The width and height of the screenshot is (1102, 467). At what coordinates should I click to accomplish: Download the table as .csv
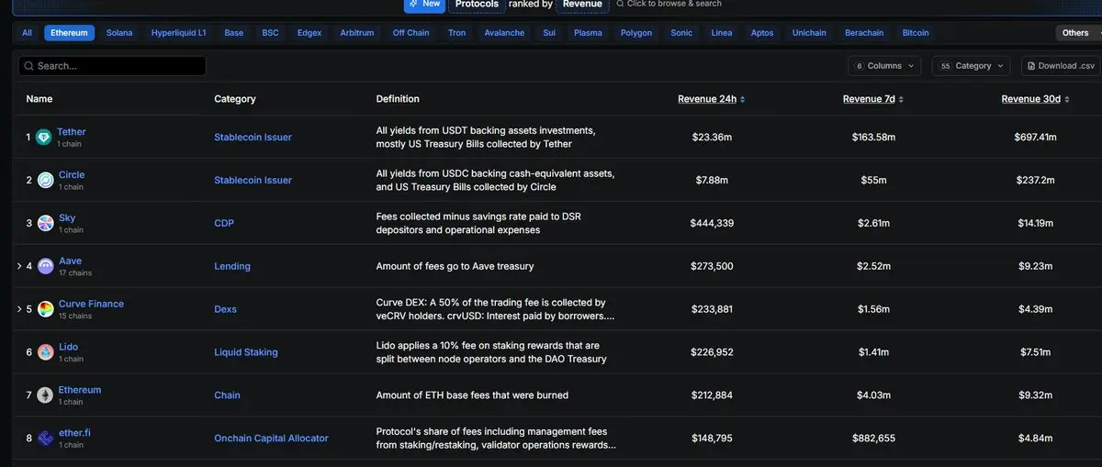pos(1060,66)
